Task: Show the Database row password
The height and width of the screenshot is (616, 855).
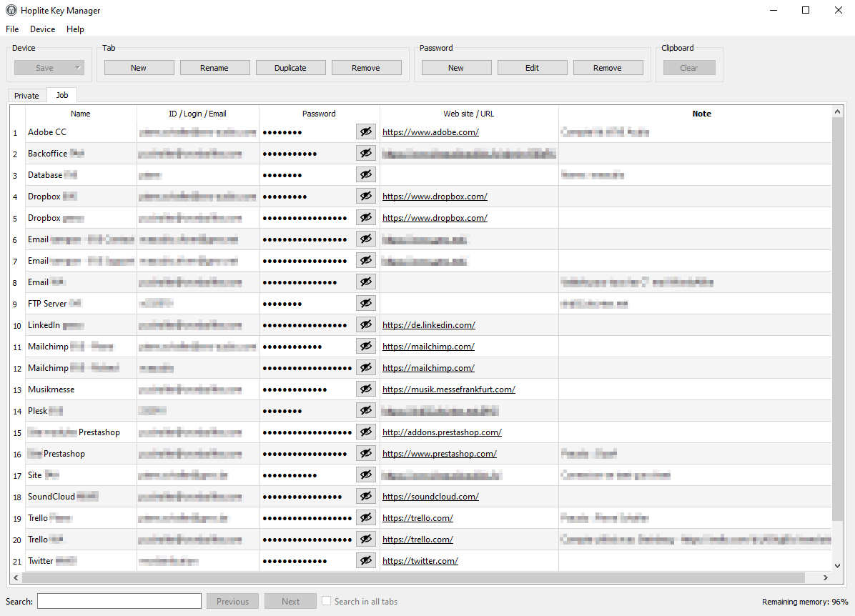Action: pos(366,174)
